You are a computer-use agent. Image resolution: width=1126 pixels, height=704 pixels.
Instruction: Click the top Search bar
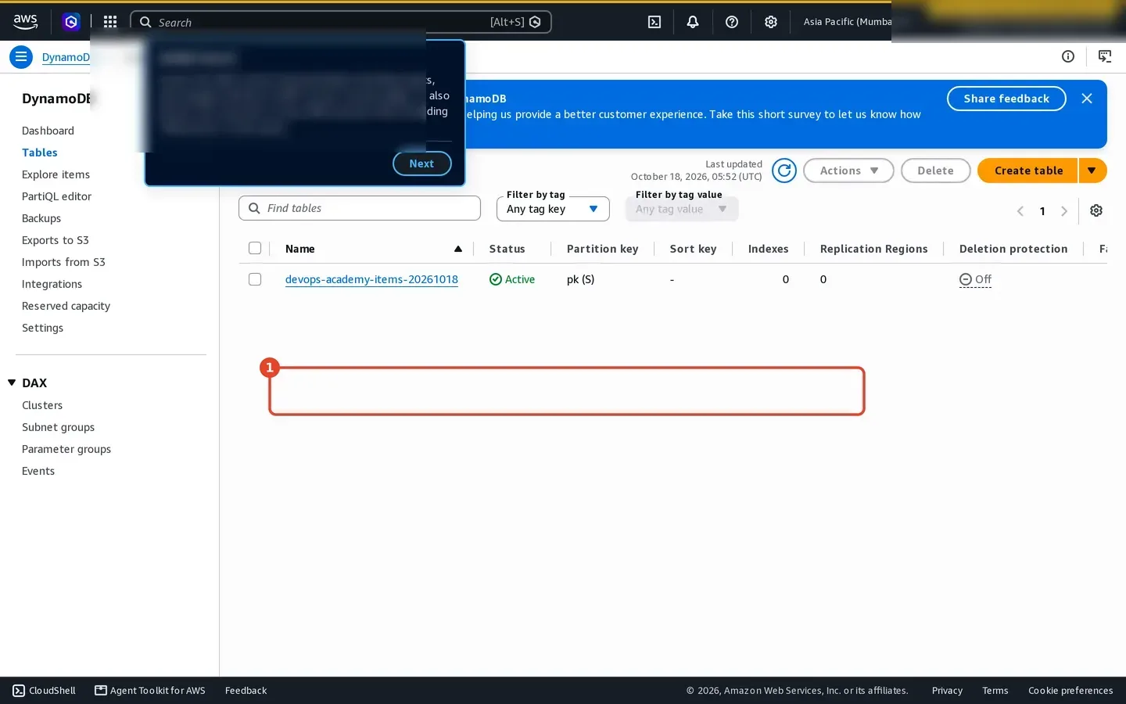(x=341, y=22)
